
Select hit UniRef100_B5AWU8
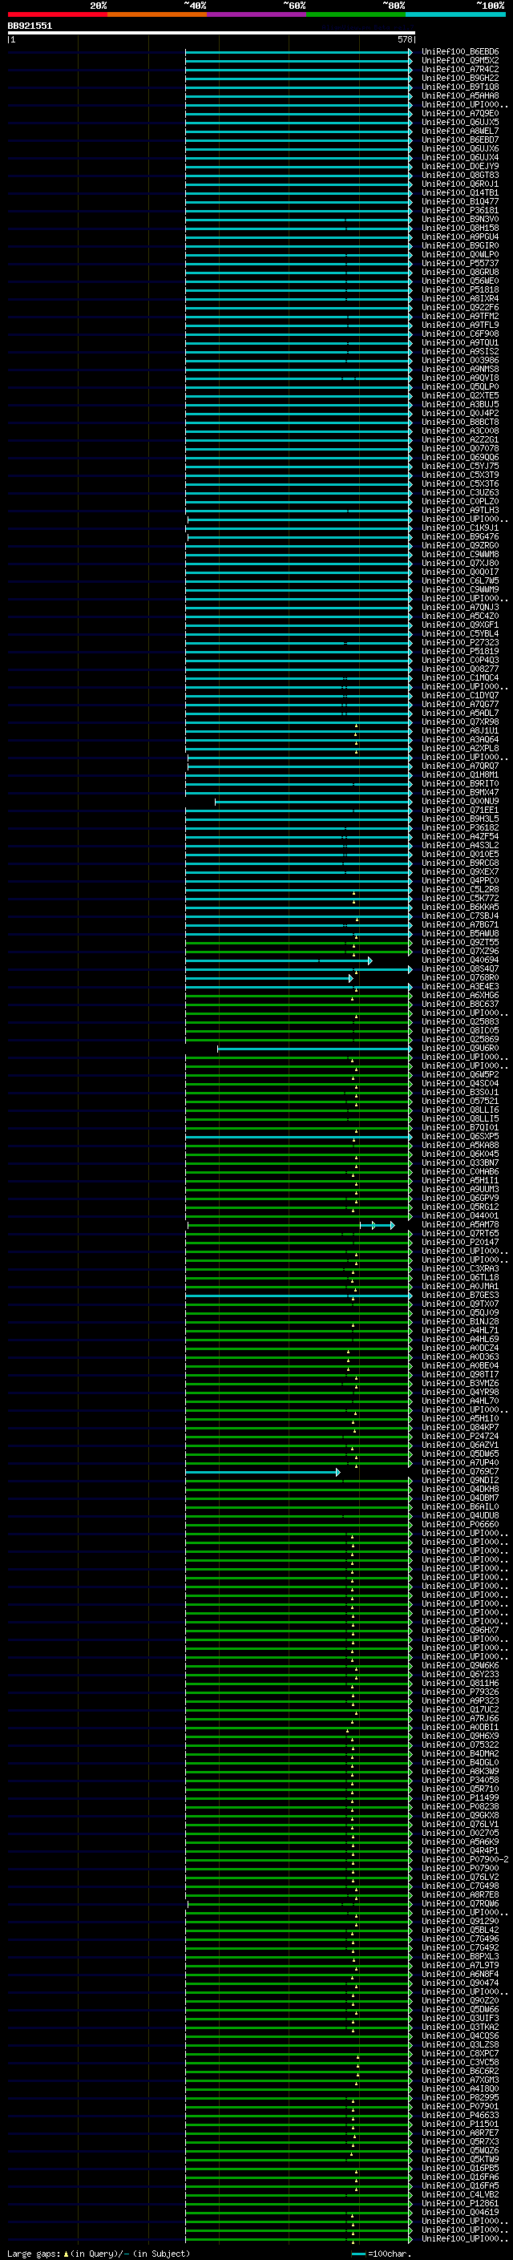coord(459,933)
